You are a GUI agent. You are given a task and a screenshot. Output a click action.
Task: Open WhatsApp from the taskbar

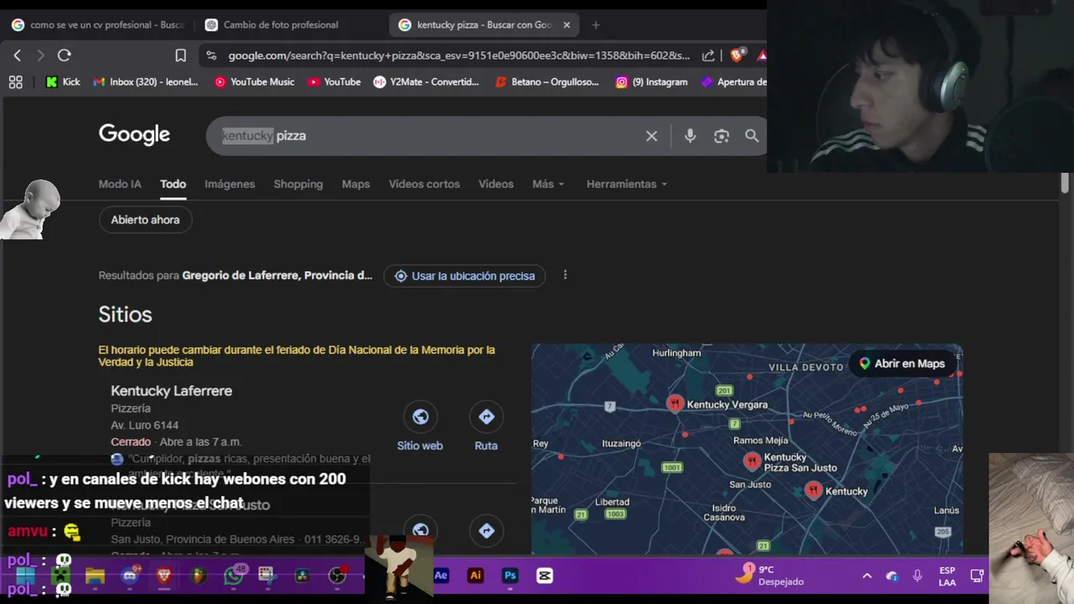[x=233, y=575]
